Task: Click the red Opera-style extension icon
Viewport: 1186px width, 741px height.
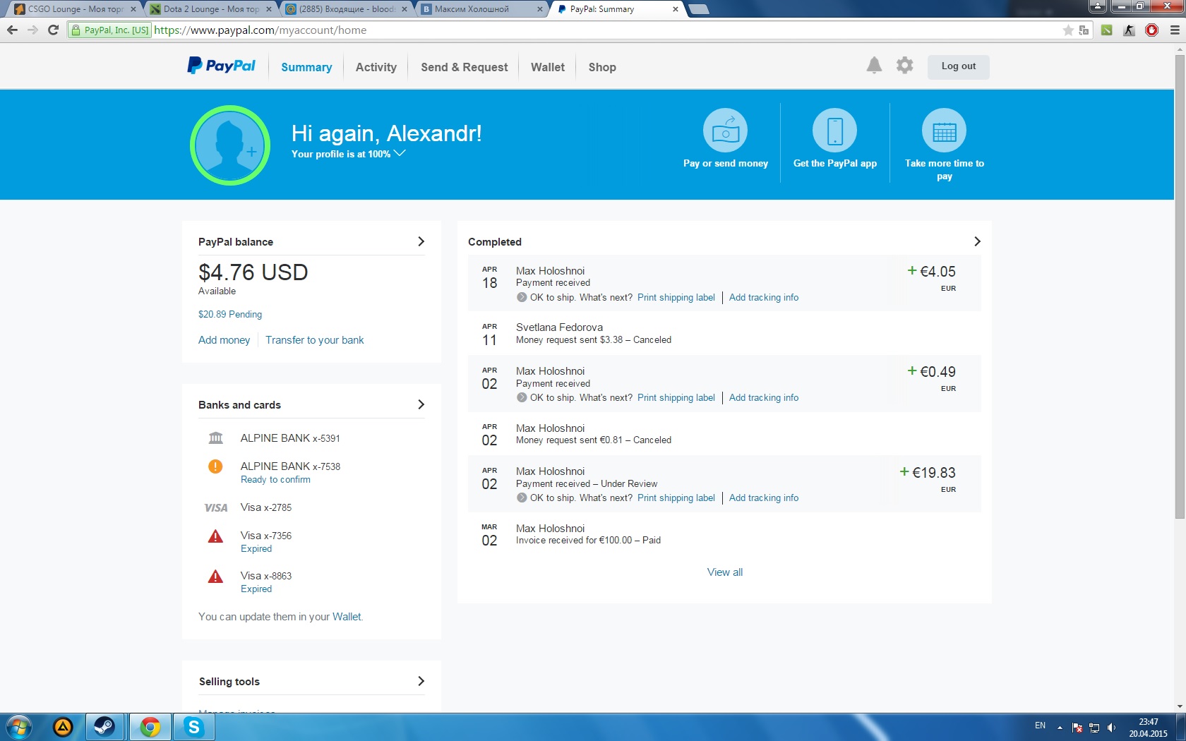Action: (1152, 30)
